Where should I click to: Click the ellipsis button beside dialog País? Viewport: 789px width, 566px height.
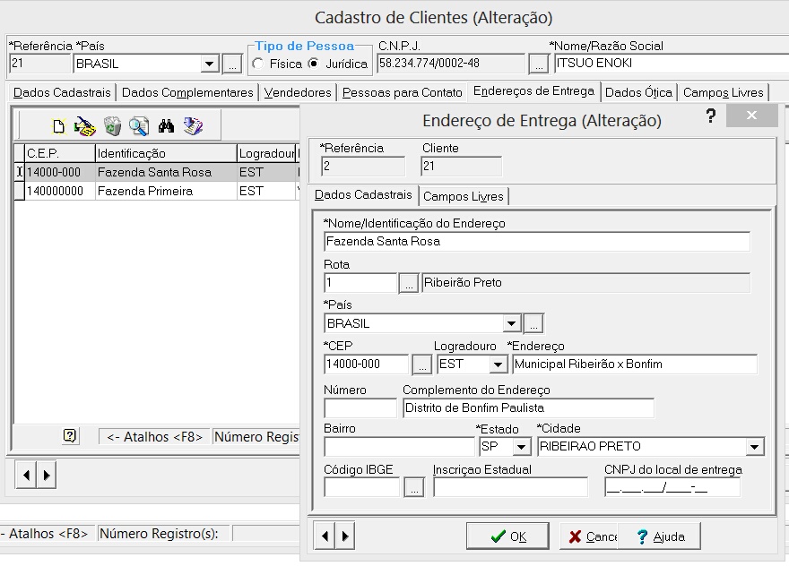point(533,323)
